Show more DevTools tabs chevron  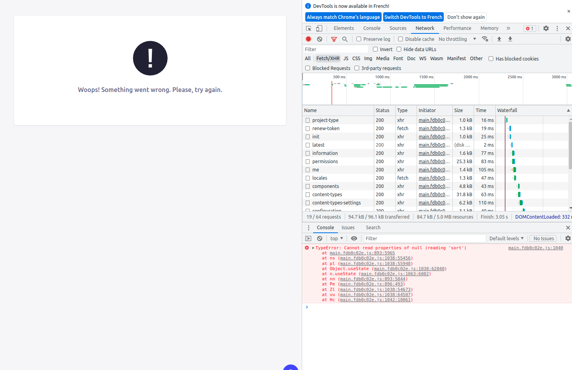pos(508,28)
